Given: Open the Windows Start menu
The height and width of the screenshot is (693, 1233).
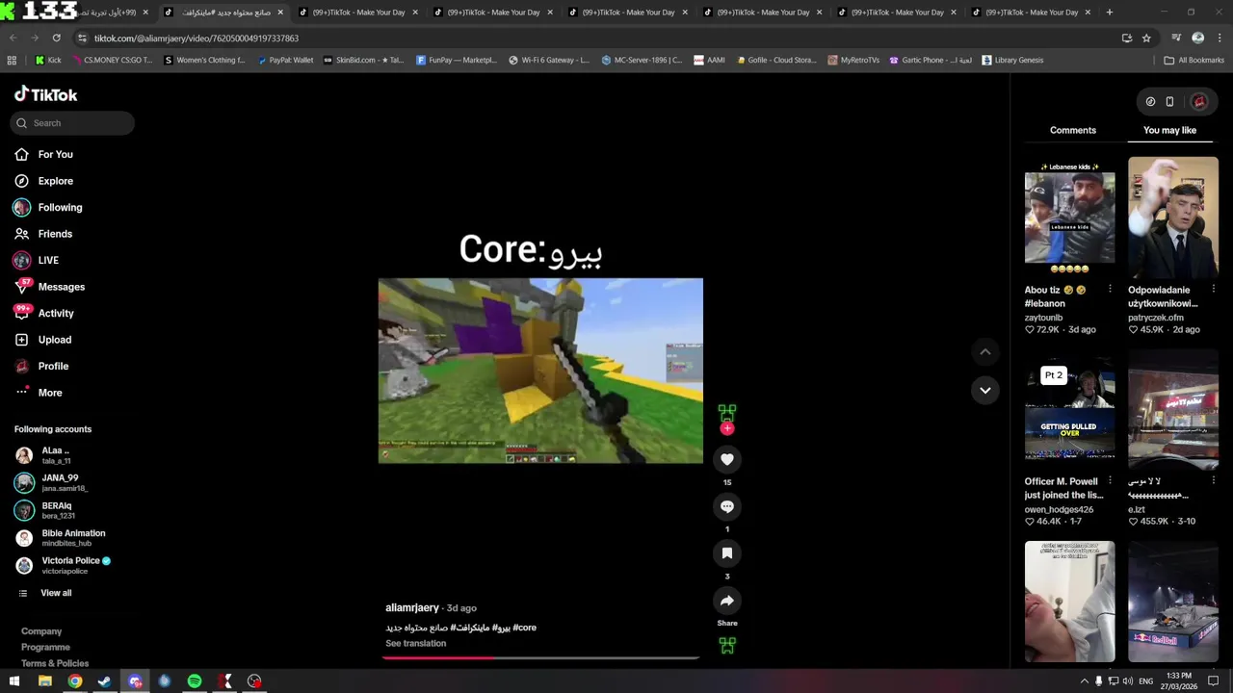Looking at the screenshot, I should coord(15,681).
